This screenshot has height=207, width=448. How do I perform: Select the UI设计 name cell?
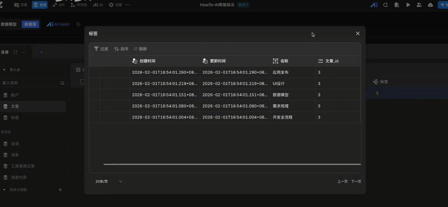pos(293,83)
